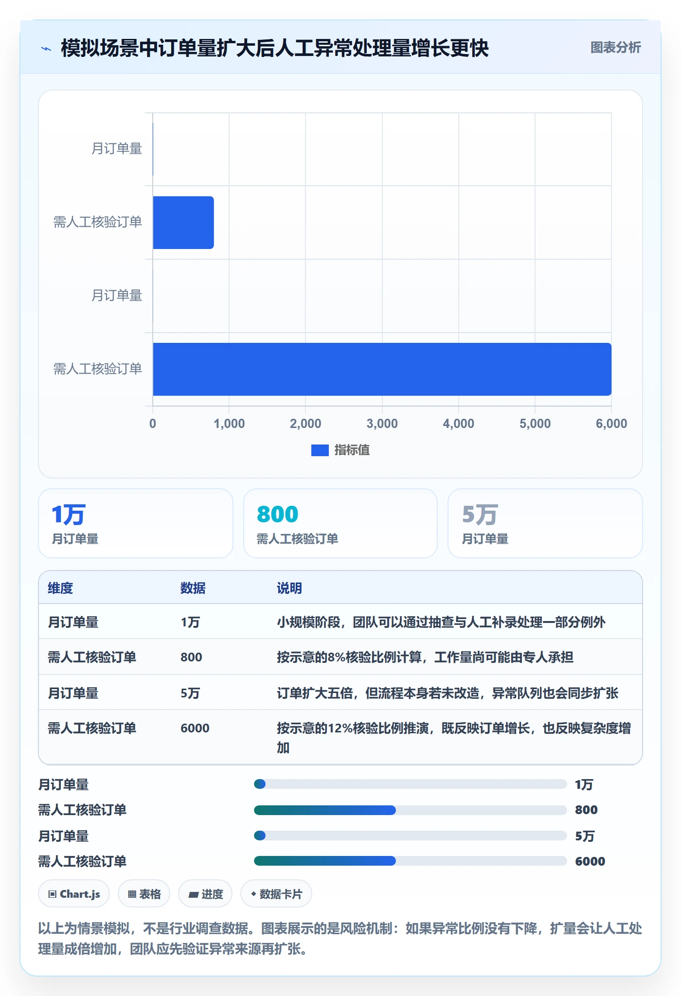The image size is (681, 996).
Task: Select the 进度 tag
Action: tap(205, 894)
